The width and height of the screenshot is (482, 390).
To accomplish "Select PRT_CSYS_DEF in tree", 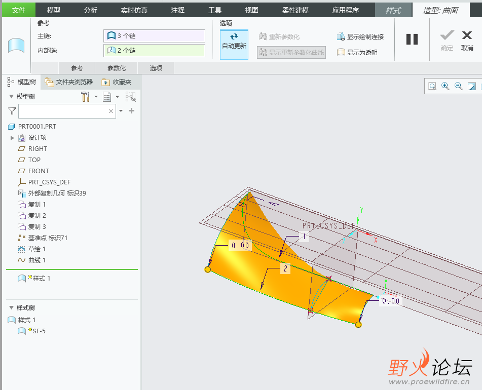I will click(x=44, y=182).
